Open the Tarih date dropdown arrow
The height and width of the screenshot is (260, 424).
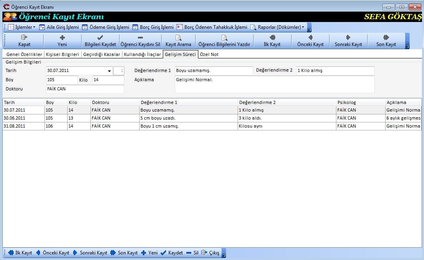pyautogui.click(x=110, y=71)
